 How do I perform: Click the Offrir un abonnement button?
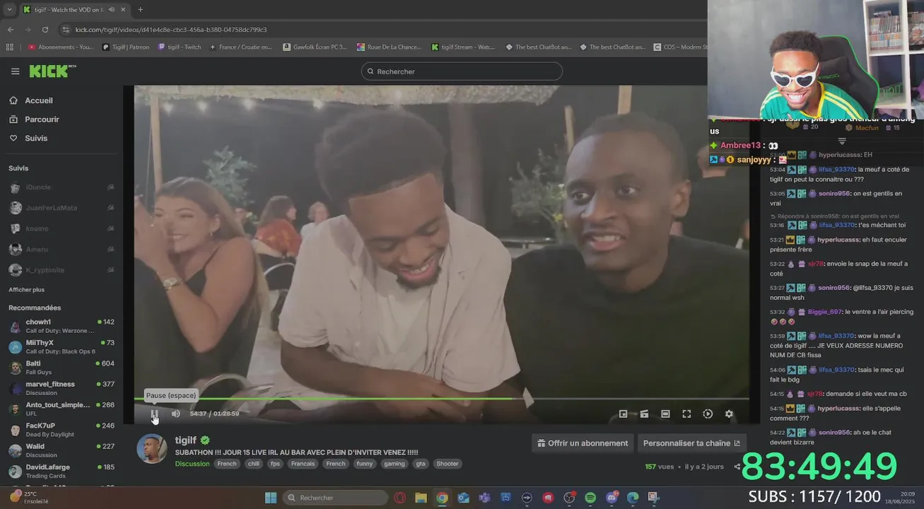[583, 443]
